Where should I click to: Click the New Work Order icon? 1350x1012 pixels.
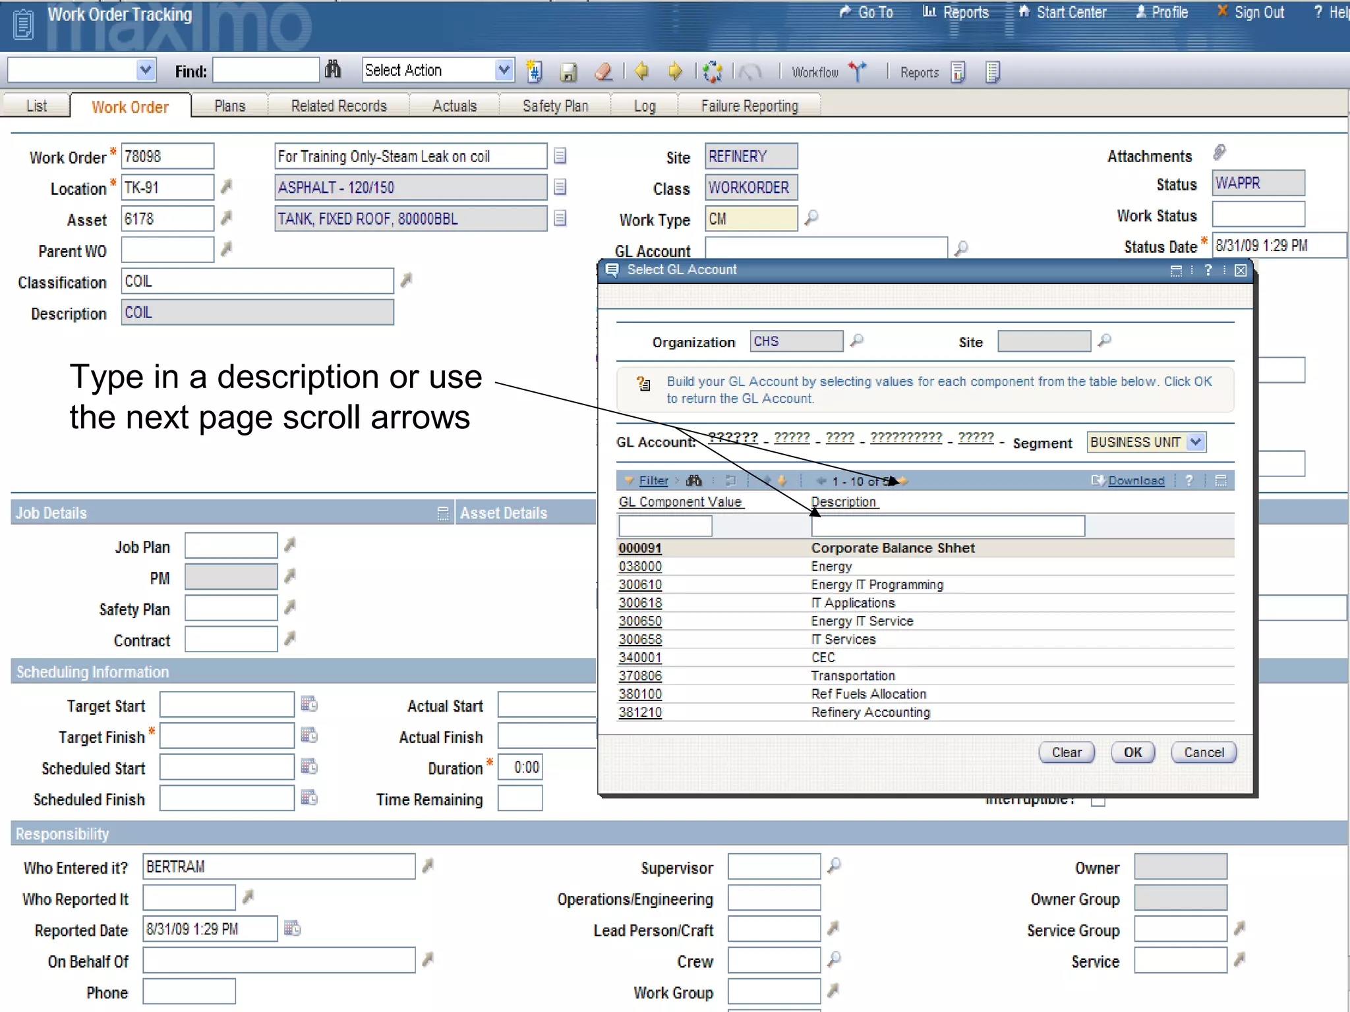click(x=534, y=71)
